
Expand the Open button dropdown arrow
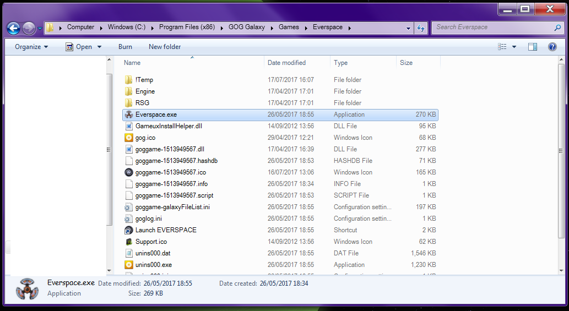pos(100,47)
